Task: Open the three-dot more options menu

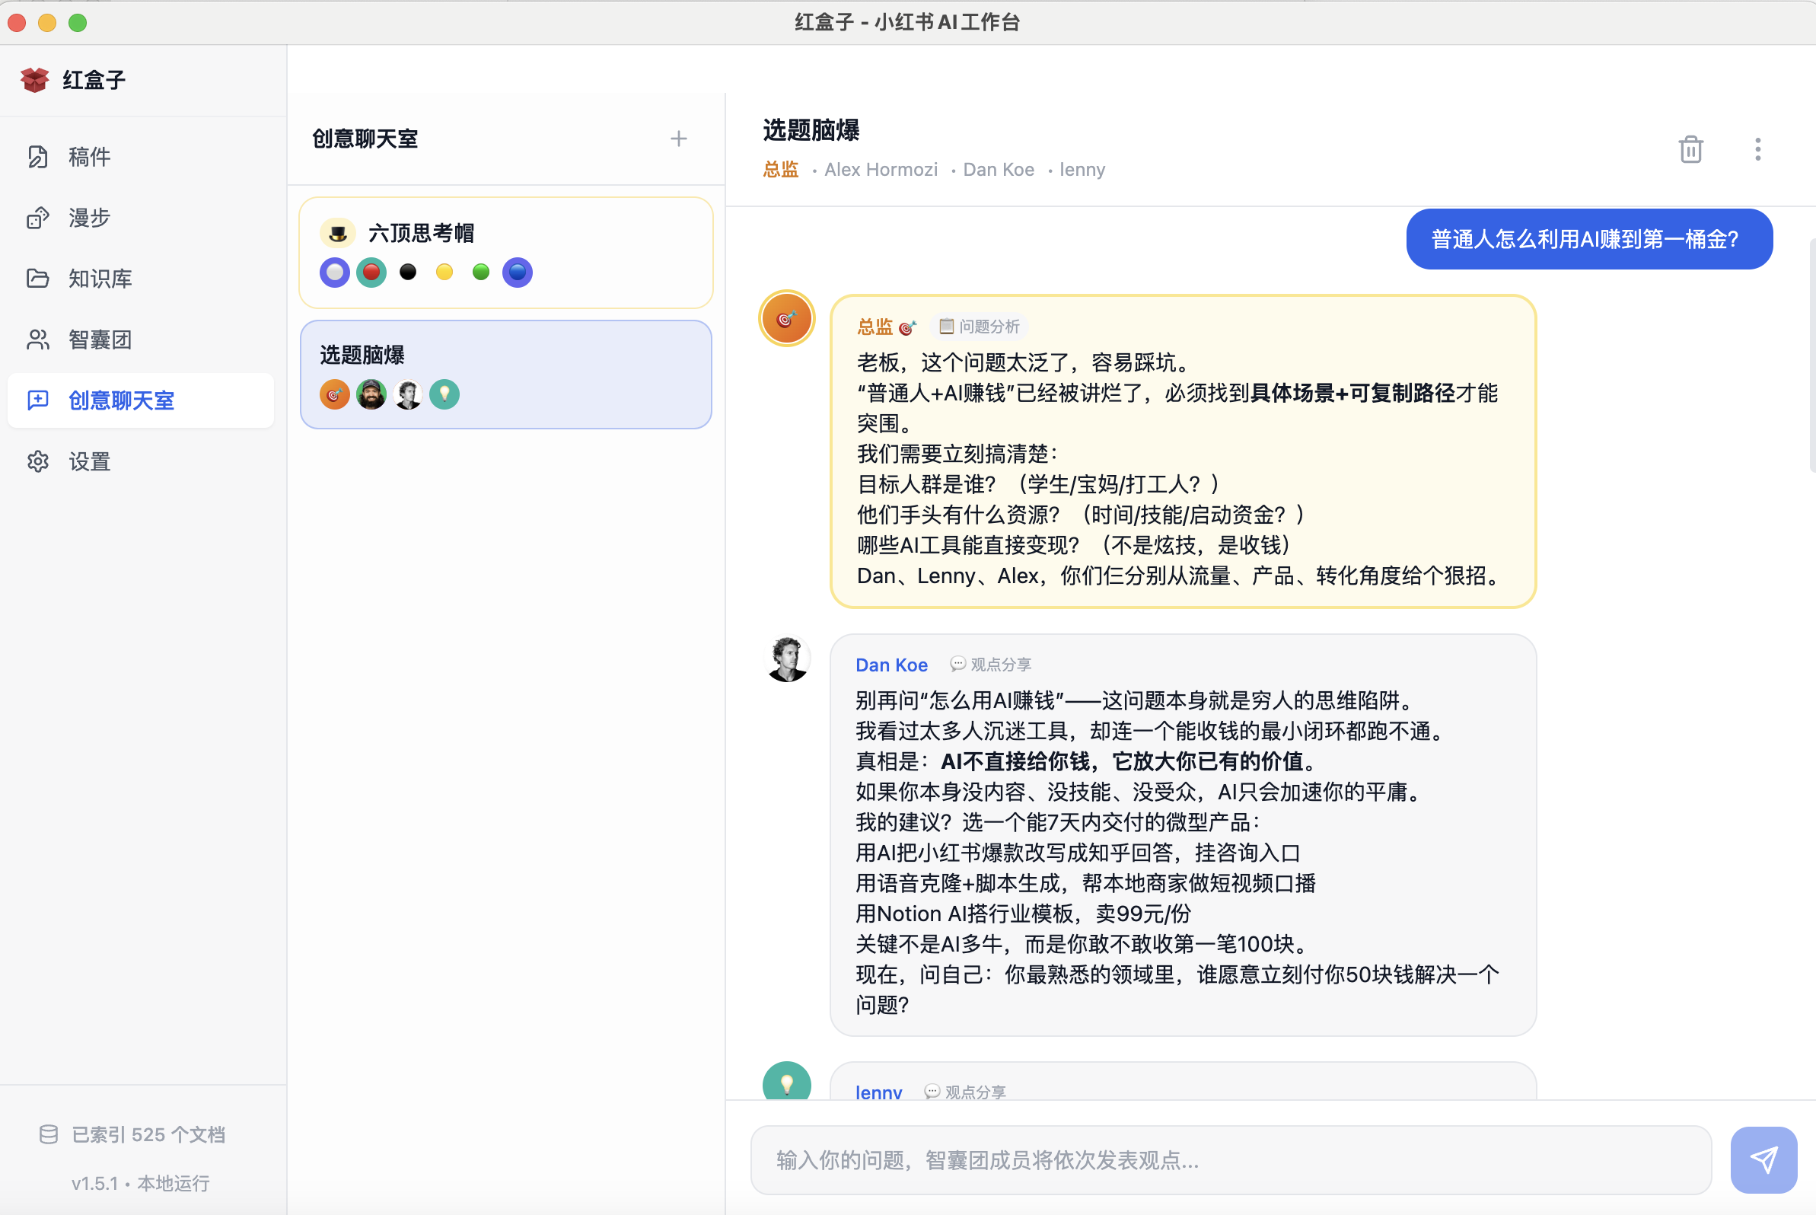Action: (x=1757, y=149)
